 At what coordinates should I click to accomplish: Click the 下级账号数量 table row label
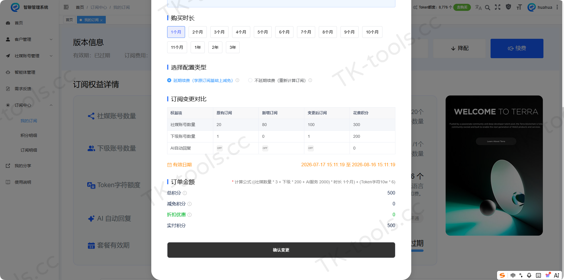click(183, 136)
